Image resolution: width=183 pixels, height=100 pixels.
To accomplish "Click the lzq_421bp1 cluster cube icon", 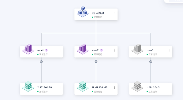I will click(83, 12).
